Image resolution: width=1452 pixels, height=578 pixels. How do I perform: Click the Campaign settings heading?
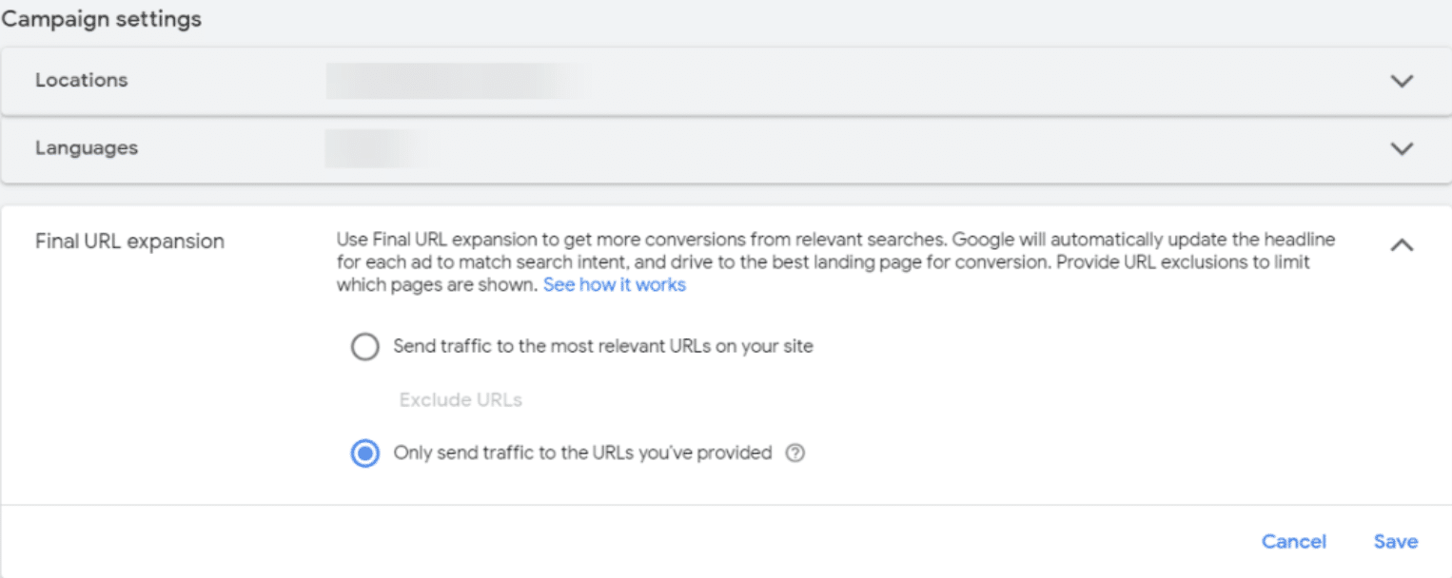coord(101,19)
